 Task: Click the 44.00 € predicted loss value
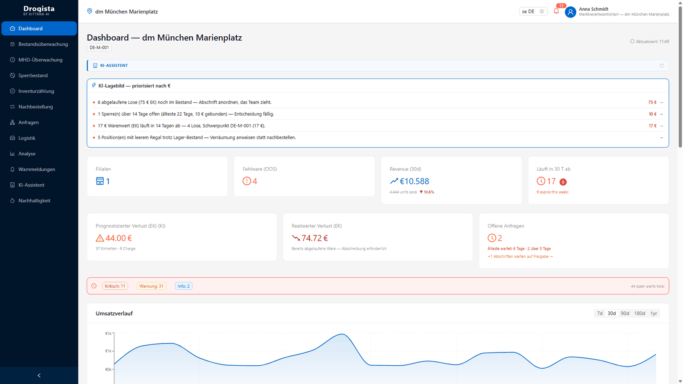coord(119,238)
